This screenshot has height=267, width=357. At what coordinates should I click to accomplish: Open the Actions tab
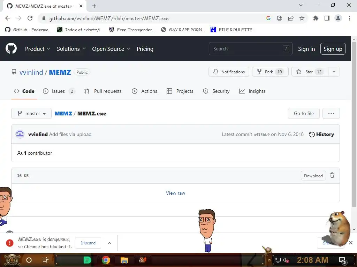[x=144, y=91]
